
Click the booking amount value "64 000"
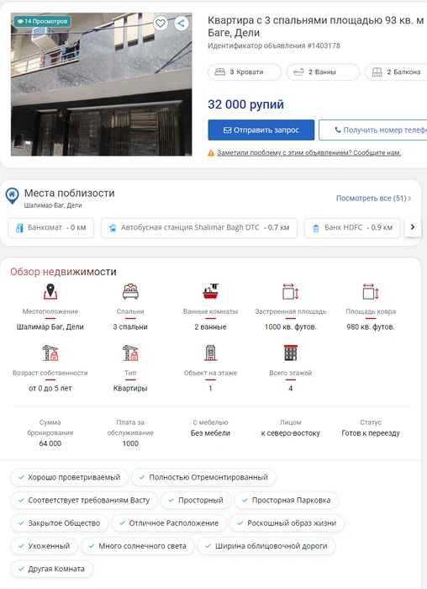pos(50,443)
